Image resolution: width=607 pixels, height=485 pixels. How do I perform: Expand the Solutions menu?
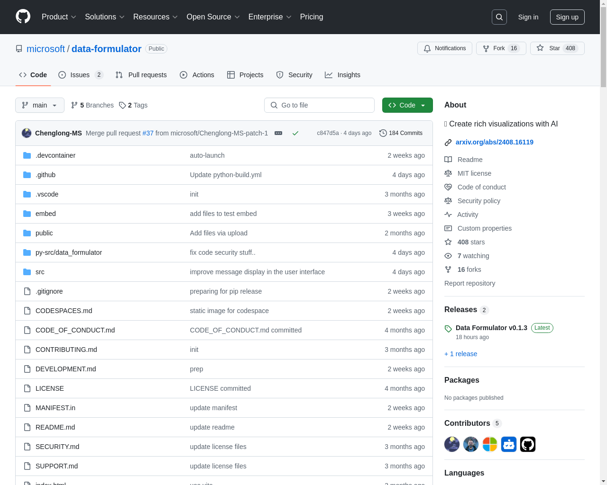(x=105, y=17)
